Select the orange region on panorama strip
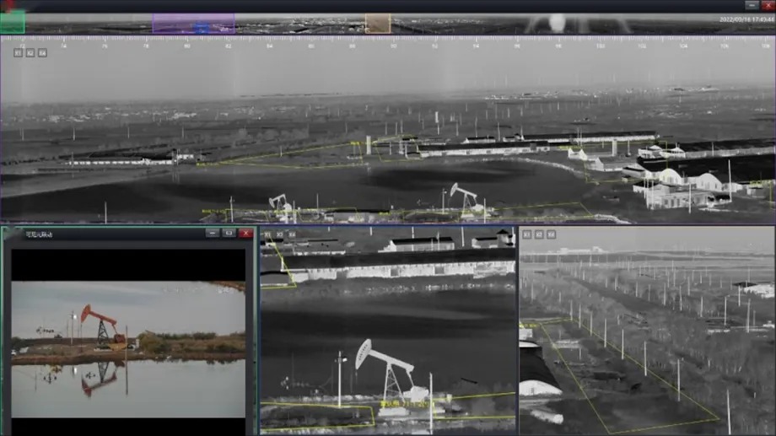 point(378,23)
